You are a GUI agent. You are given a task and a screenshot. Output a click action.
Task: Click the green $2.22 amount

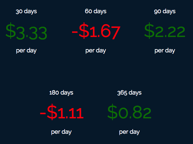(165, 31)
